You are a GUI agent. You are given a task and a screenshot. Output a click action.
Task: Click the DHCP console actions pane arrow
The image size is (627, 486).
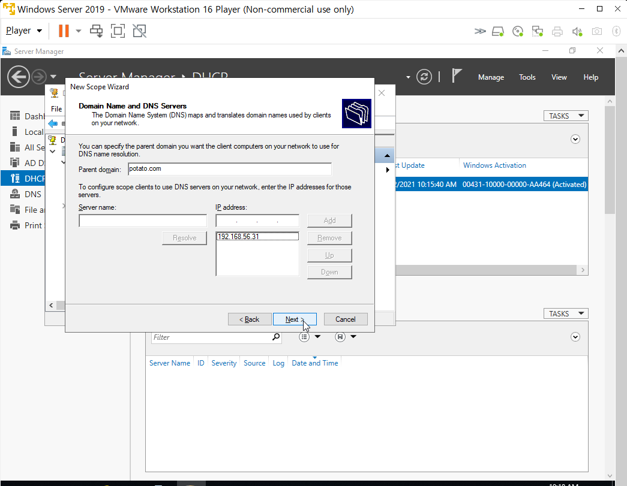388,170
